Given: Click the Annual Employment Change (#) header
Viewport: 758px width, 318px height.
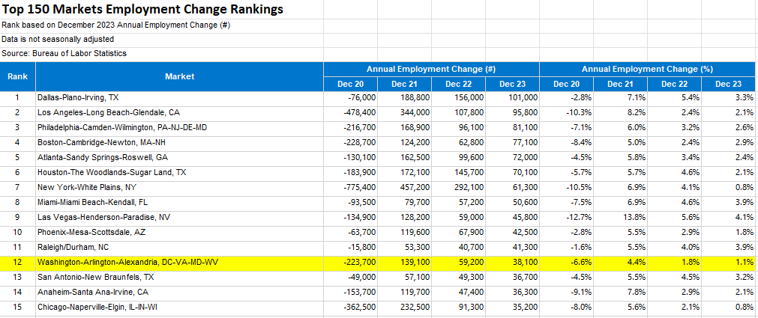Looking at the screenshot, I should 431,69.
